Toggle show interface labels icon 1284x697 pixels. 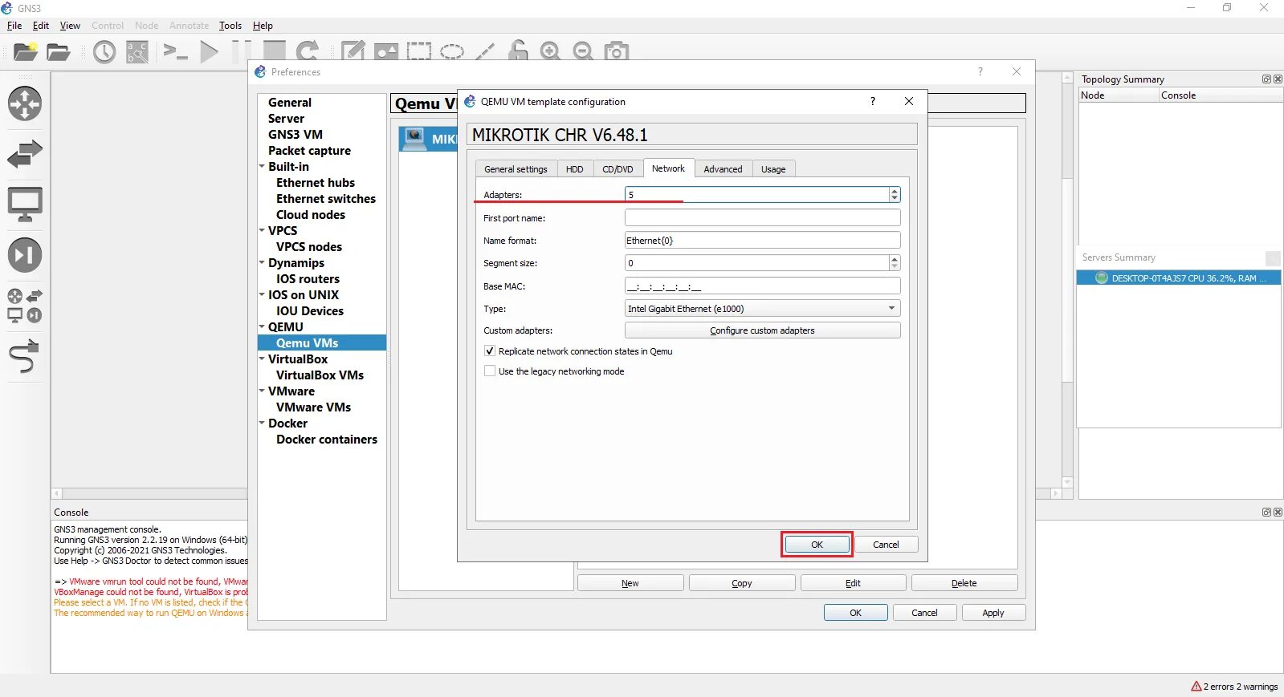pos(137,52)
